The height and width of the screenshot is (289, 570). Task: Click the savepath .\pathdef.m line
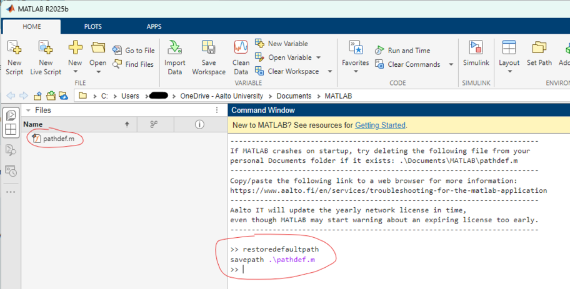click(x=272, y=260)
